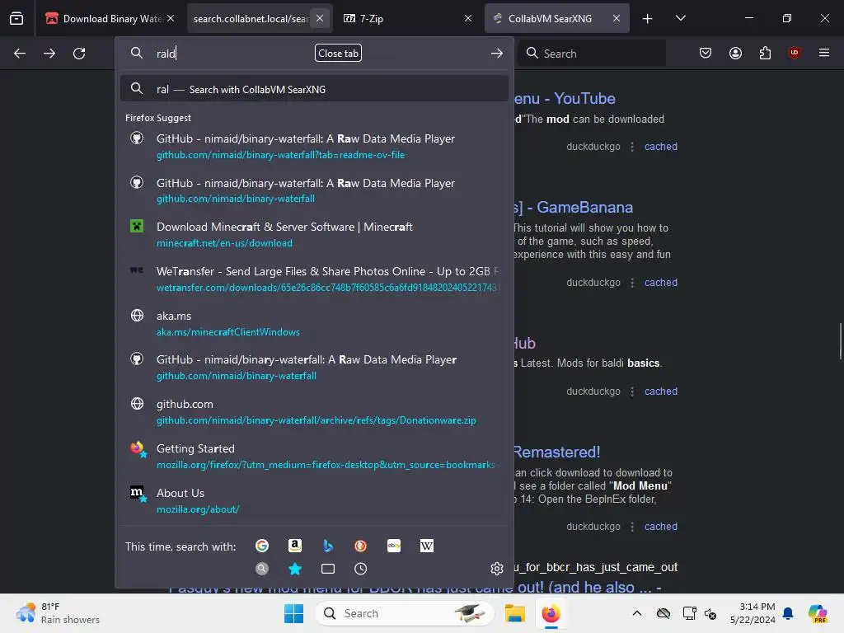Show hidden tray icons chevron
The image size is (844, 633).
click(637, 613)
